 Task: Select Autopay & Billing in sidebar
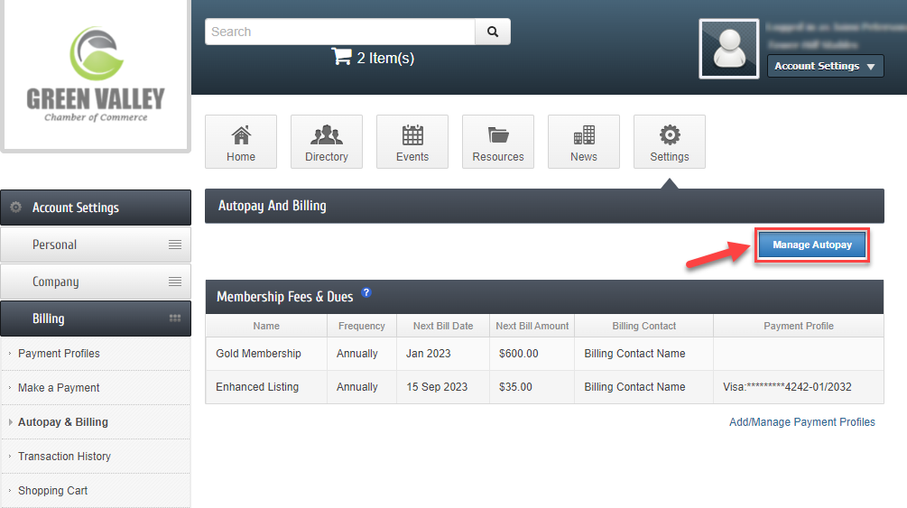coord(62,421)
